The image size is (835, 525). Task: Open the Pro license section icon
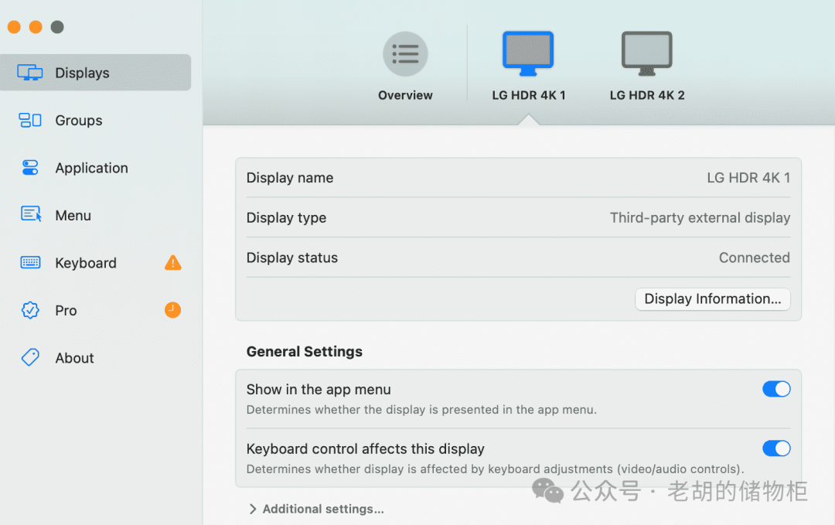[x=30, y=310]
